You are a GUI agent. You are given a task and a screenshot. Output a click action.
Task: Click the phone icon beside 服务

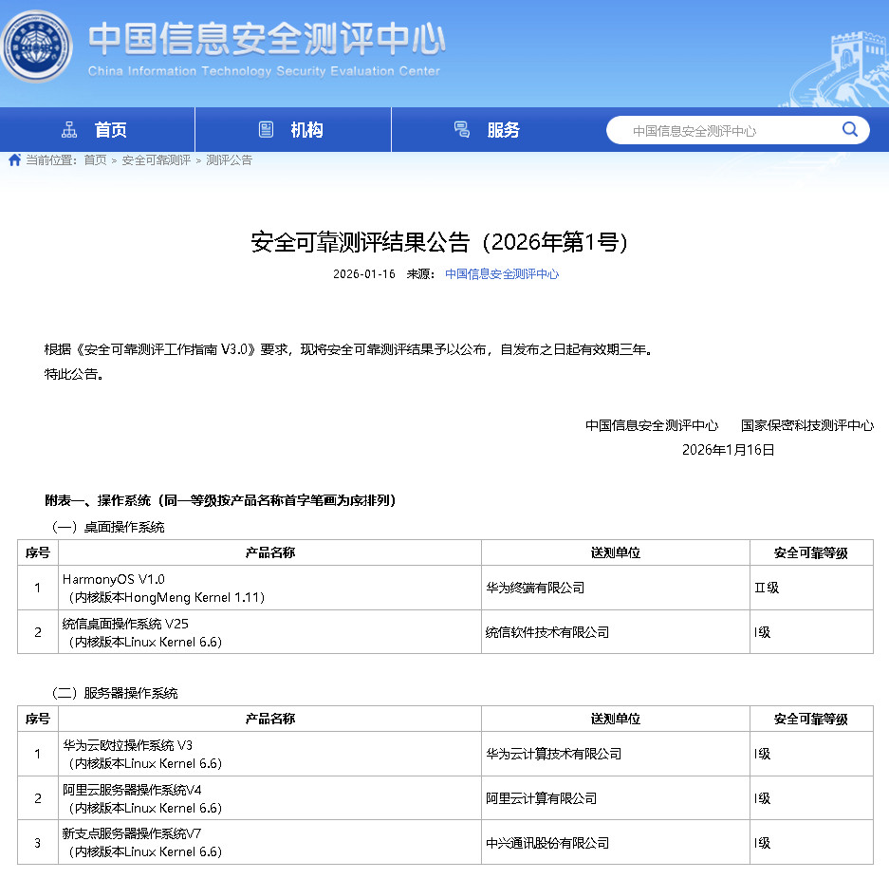(x=462, y=130)
